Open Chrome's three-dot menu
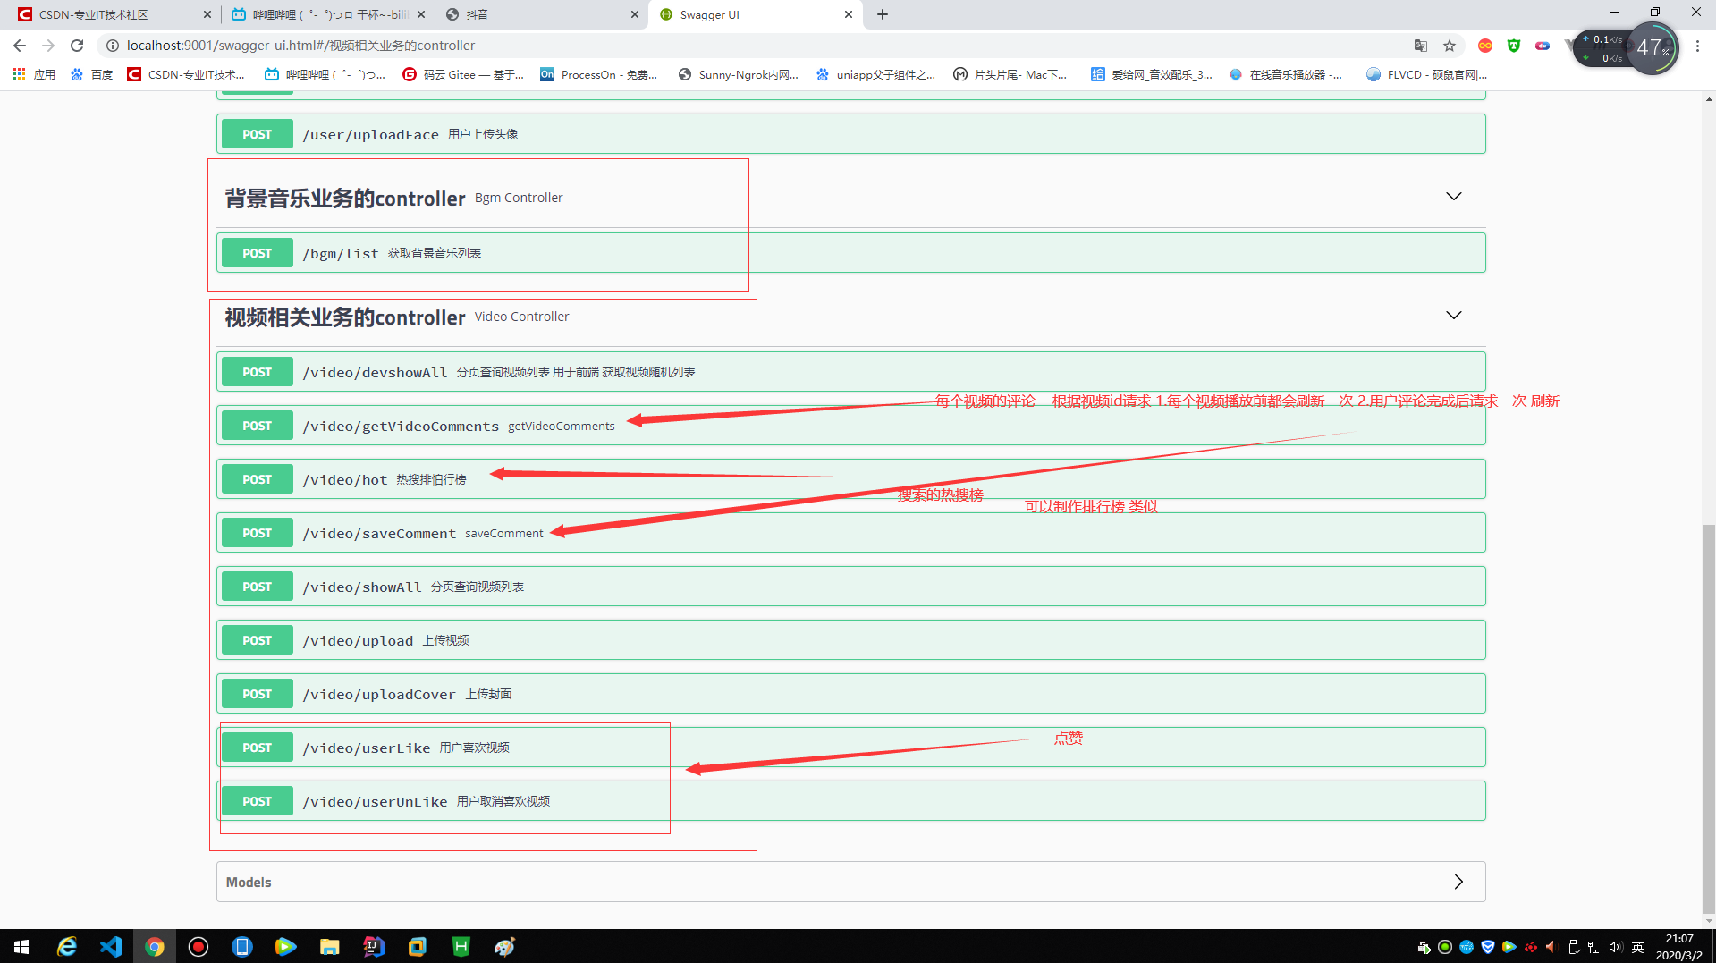The image size is (1716, 963). (1697, 46)
